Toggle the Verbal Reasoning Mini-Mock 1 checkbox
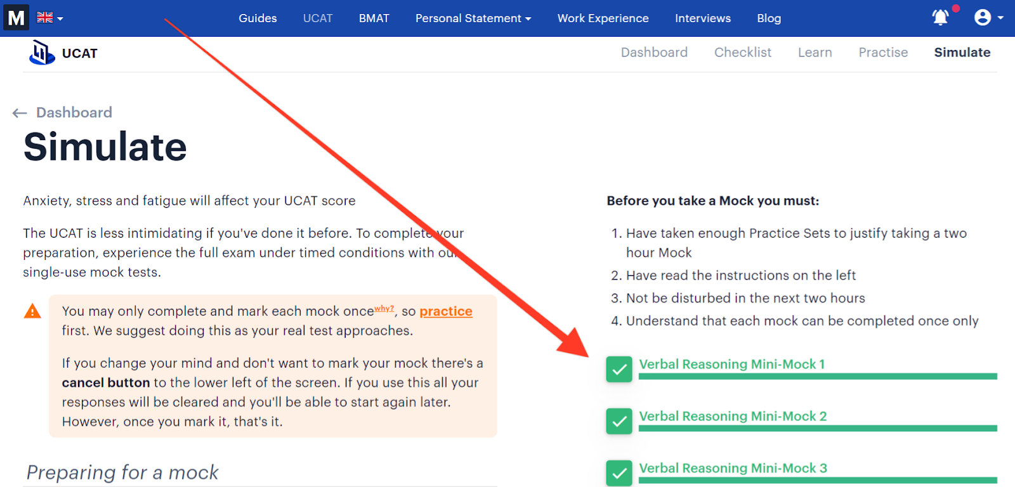 (x=619, y=369)
